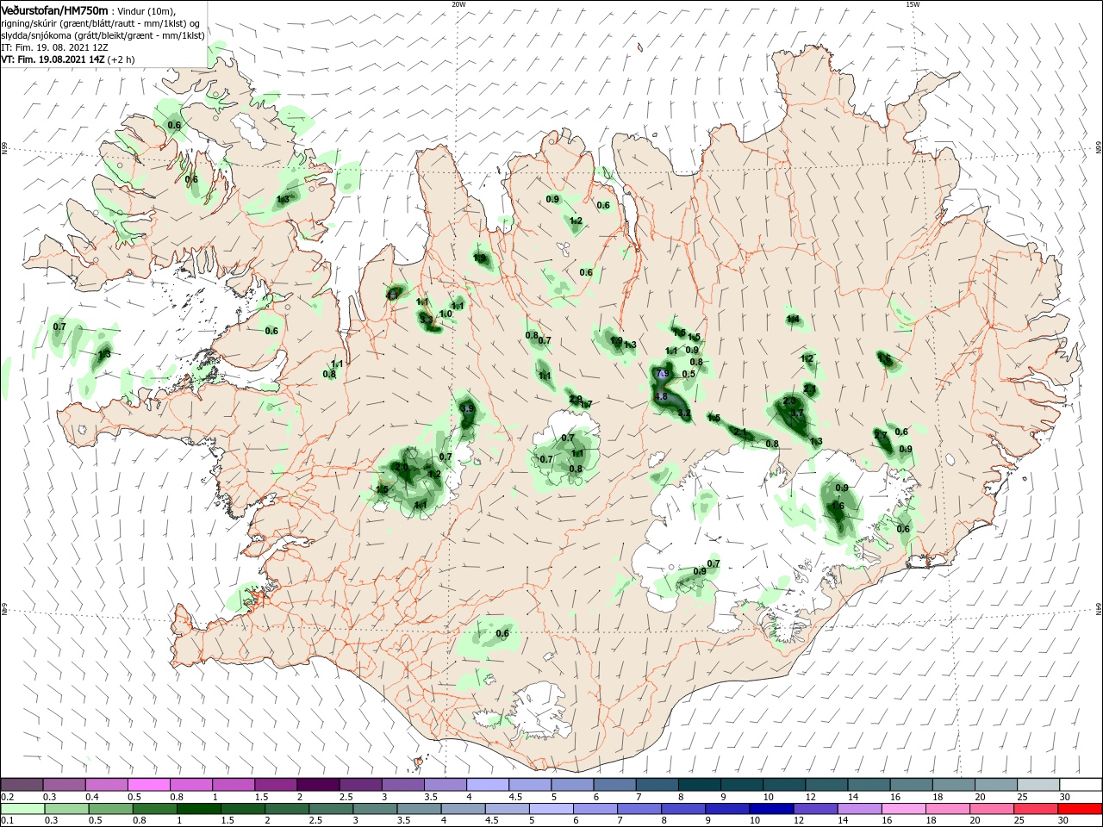Click the 2.3 precipitation value on the map

point(790,401)
